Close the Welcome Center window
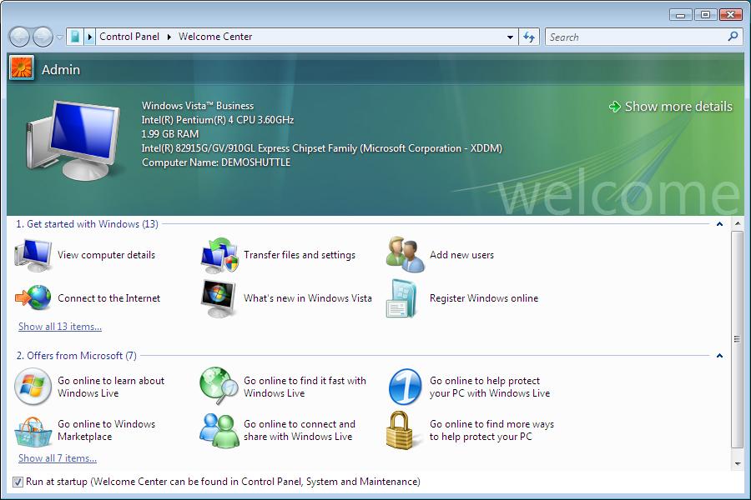 pyautogui.click(x=731, y=15)
